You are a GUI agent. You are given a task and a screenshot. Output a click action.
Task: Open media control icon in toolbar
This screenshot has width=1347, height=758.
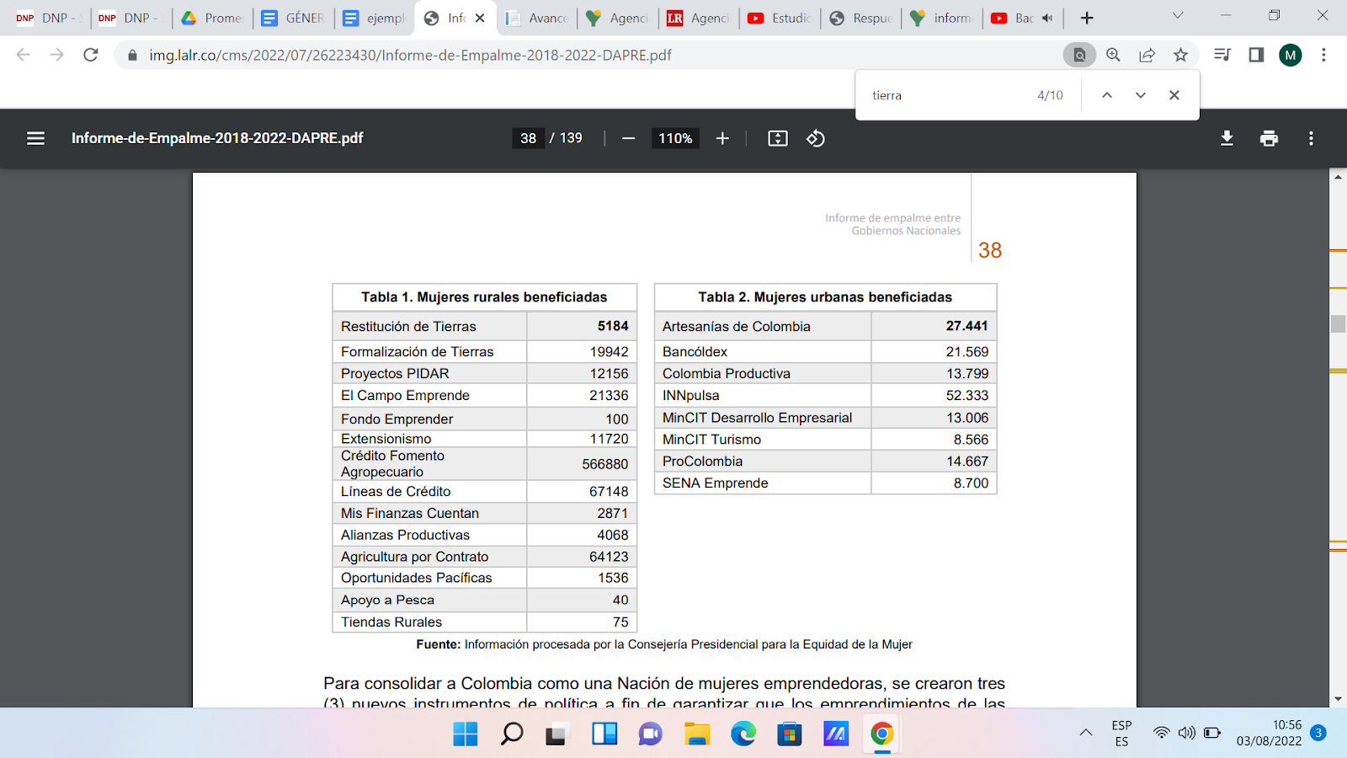point(1222,55)
